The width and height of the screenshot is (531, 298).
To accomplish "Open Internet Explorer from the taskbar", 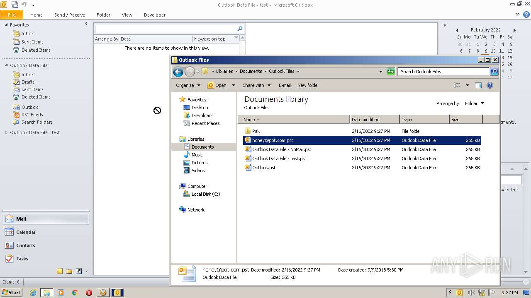I will (x=33, y=293).
